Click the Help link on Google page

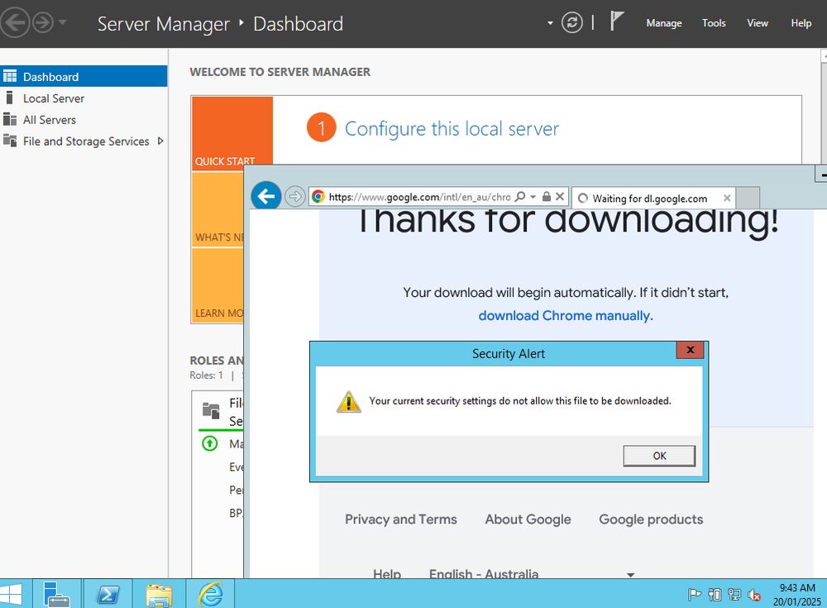[x=387, y=574]
